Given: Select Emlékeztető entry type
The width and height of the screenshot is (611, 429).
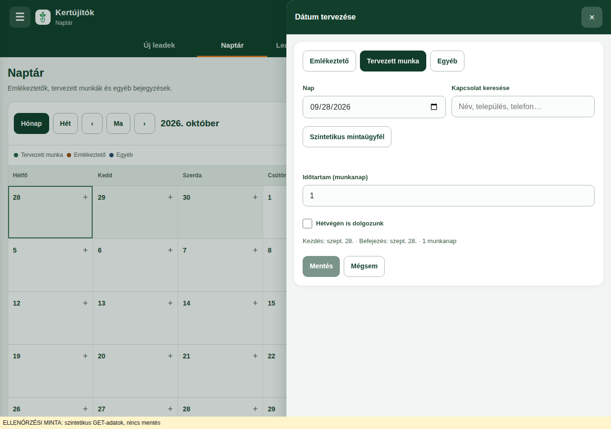Looking at the screenshot, I should tap(329, 61).
